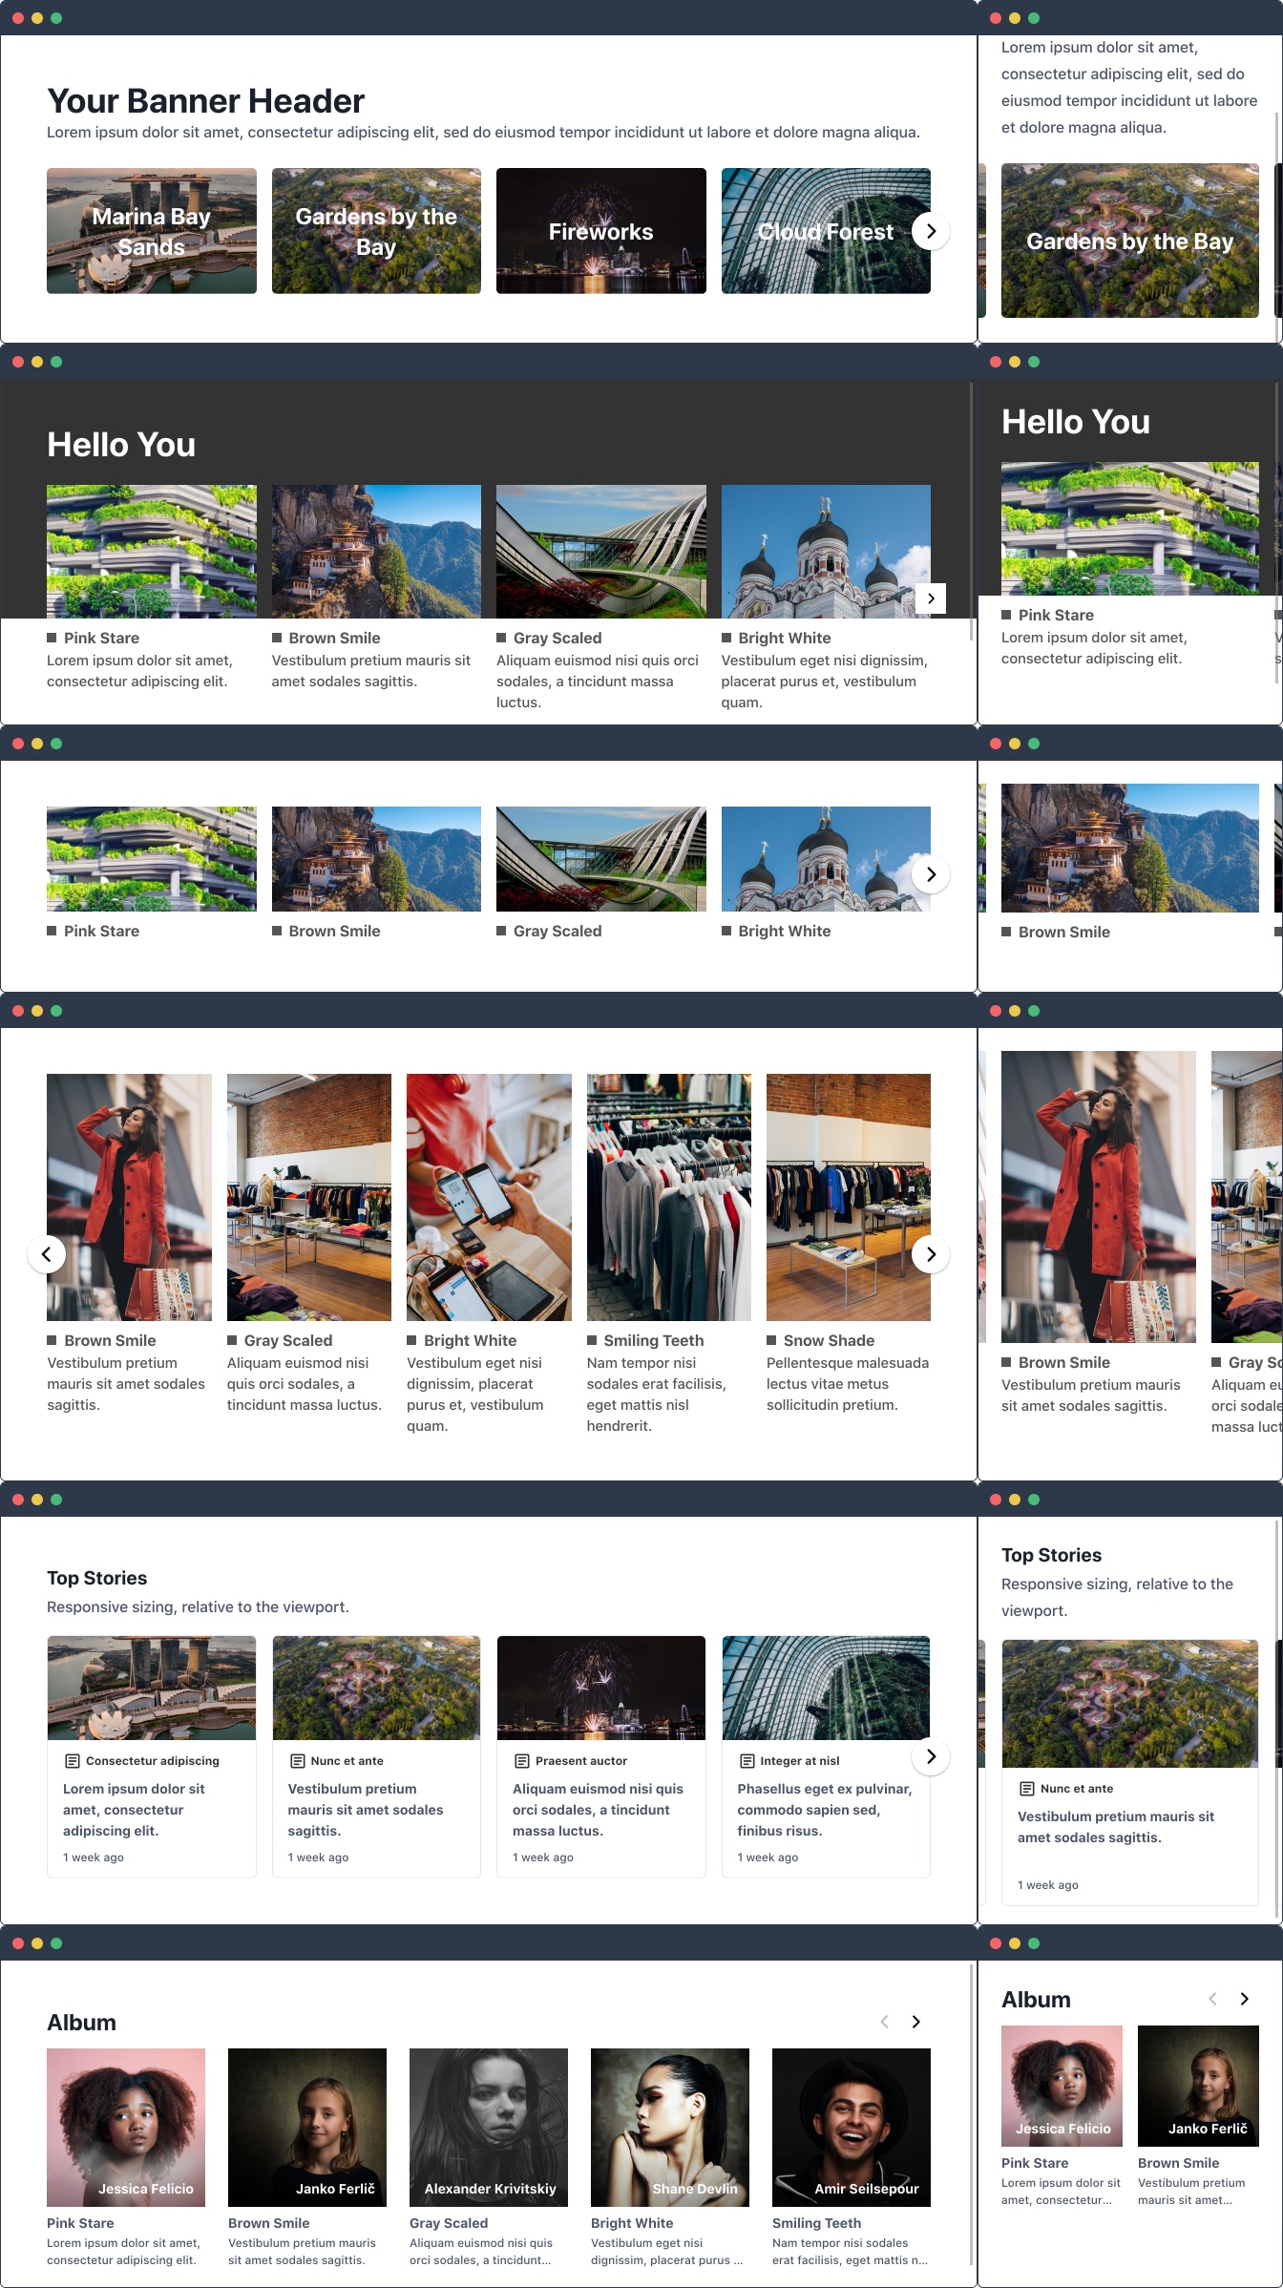This screenshot has width=1283, height=2288.
Task: Click document icon beside Consectetur adipiscing
Action: pyautogui.click(x=72, y=1761)
